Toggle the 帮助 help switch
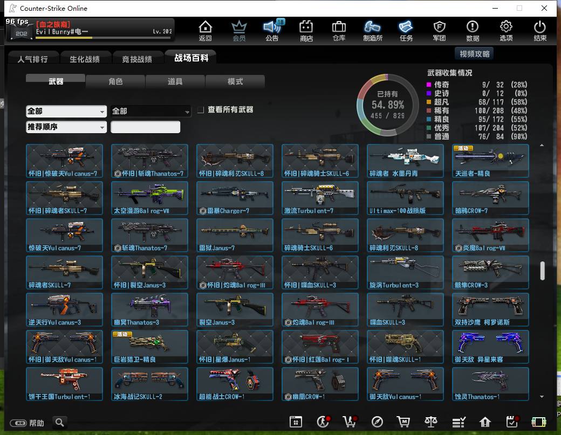The height and width of the screenshot is (435, 561). (x=18, y=423)
